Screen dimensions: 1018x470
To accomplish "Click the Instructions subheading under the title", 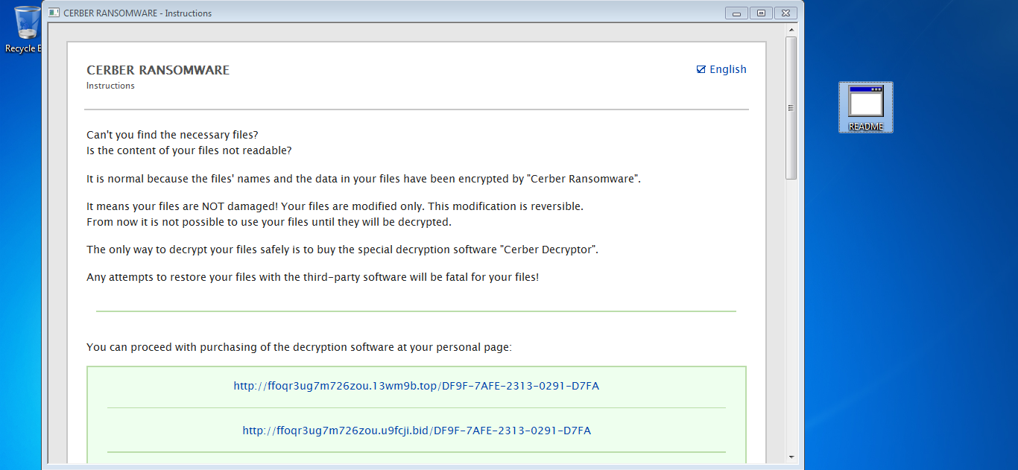I will (x=110, y=86).
